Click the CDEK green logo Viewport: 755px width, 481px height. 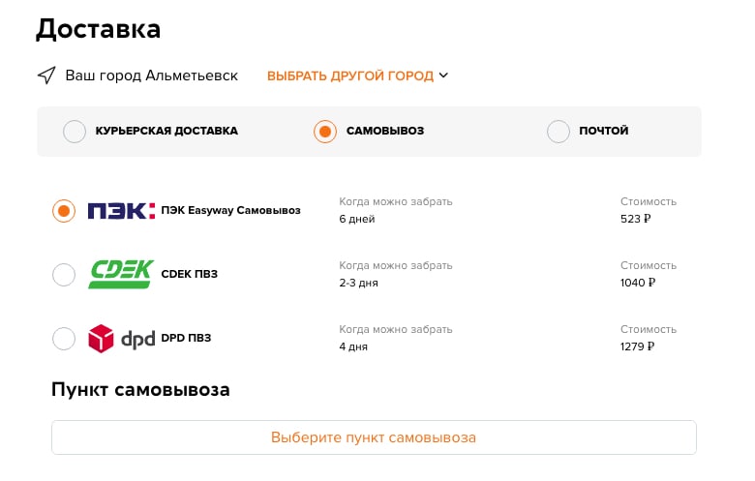coord(120,274)
